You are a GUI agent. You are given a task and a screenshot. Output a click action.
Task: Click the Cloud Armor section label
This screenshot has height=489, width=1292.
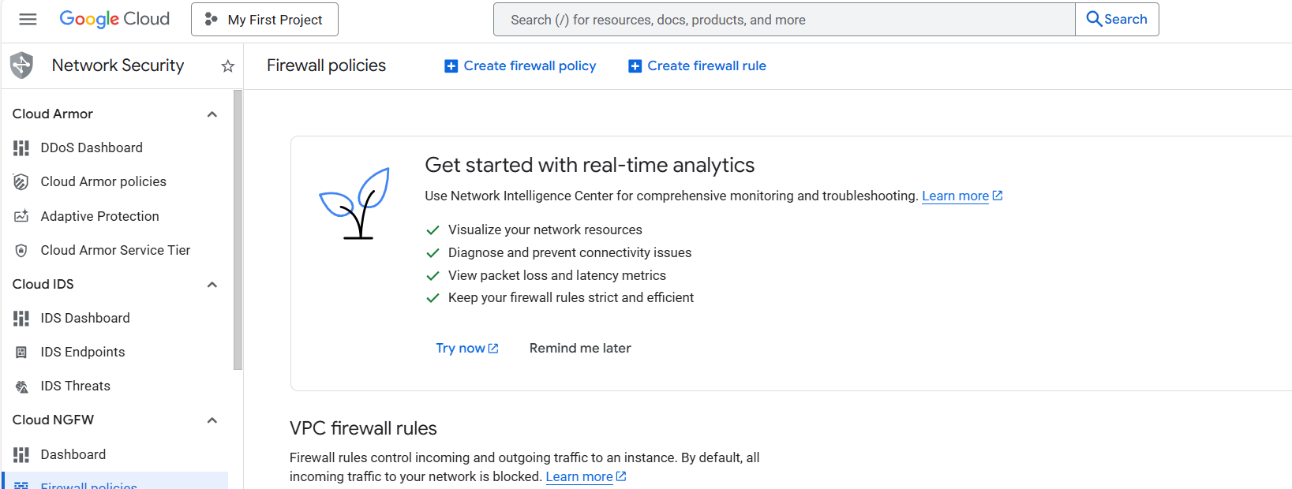[53, 114]
